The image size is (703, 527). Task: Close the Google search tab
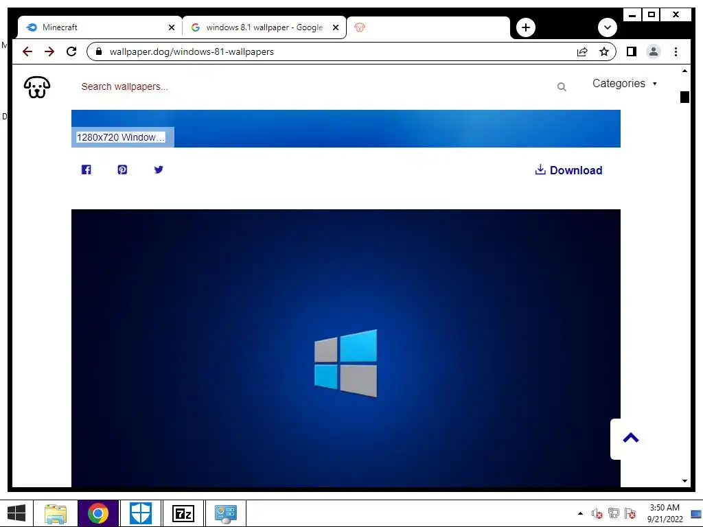pos(335,27)
